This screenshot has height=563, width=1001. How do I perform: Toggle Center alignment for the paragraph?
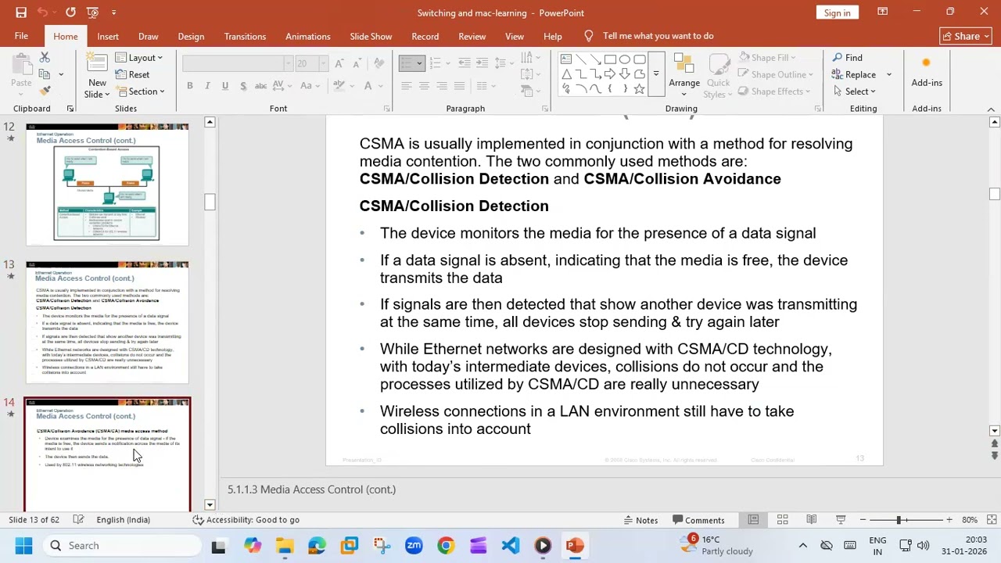point(424,86)
